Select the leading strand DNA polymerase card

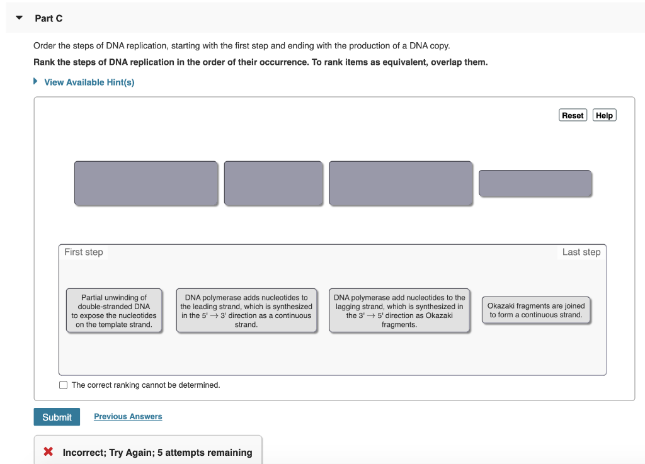246,311
